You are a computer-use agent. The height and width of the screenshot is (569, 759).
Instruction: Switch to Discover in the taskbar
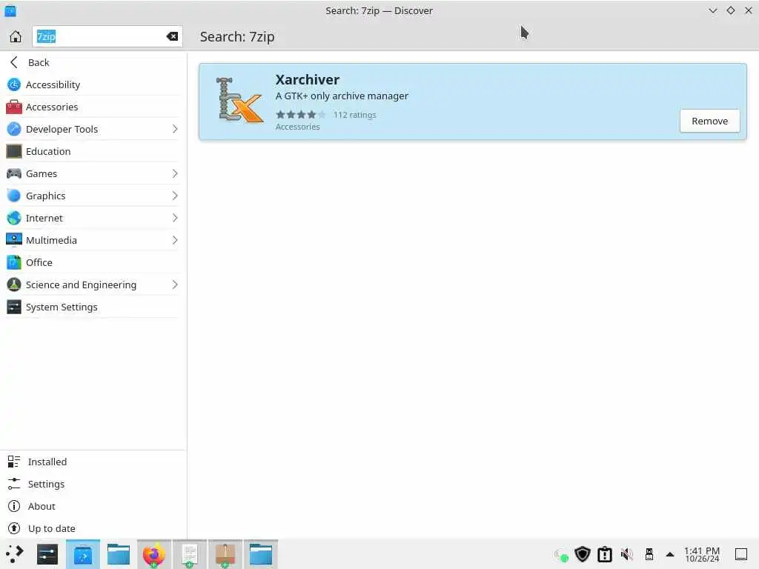(x=83, y=554)
